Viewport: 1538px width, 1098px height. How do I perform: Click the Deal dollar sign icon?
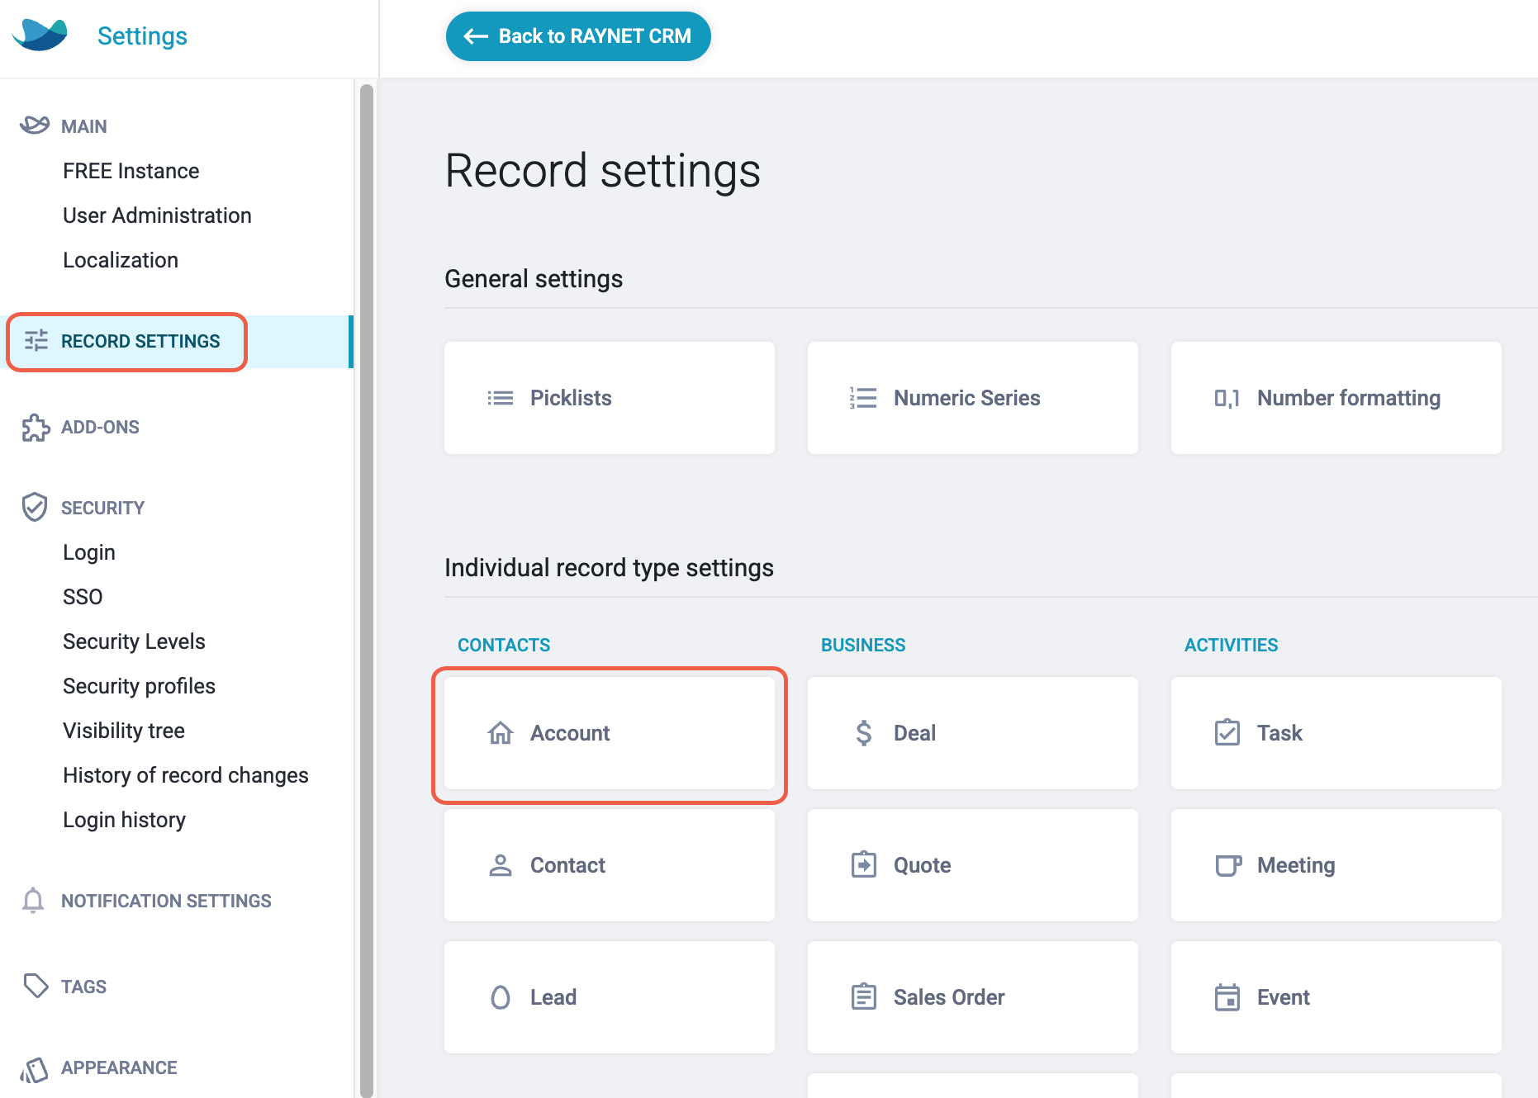(x=864, y=733)
